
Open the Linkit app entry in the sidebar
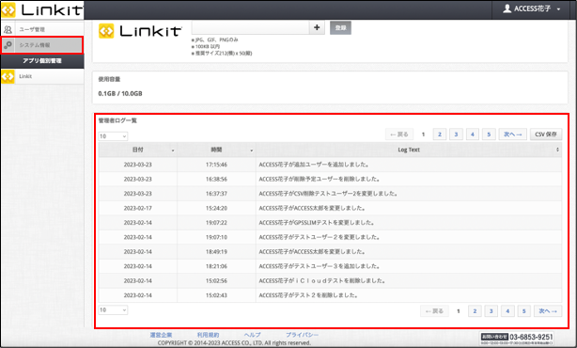click(42, 76)
